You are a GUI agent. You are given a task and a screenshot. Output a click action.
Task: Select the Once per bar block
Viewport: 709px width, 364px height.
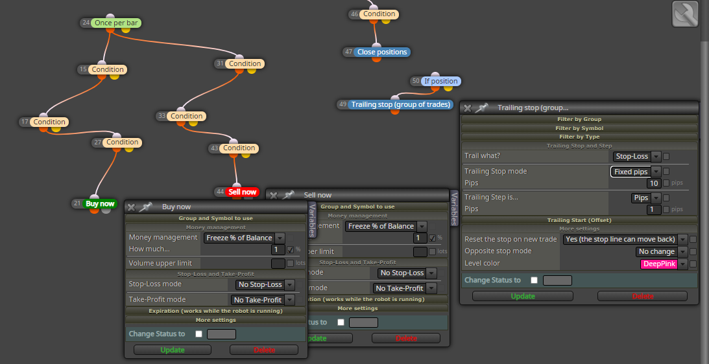point(116,23)
